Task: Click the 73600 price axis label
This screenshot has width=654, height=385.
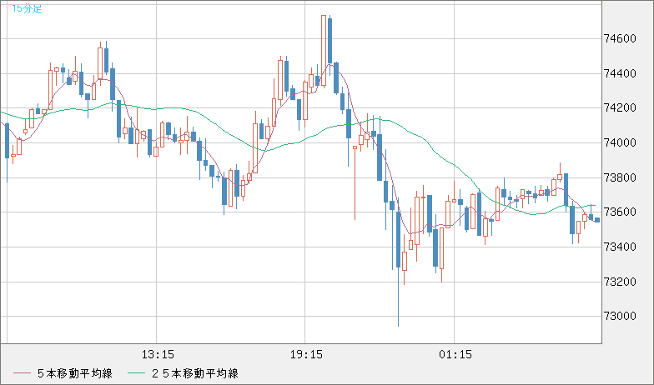Action: point(621,212)
